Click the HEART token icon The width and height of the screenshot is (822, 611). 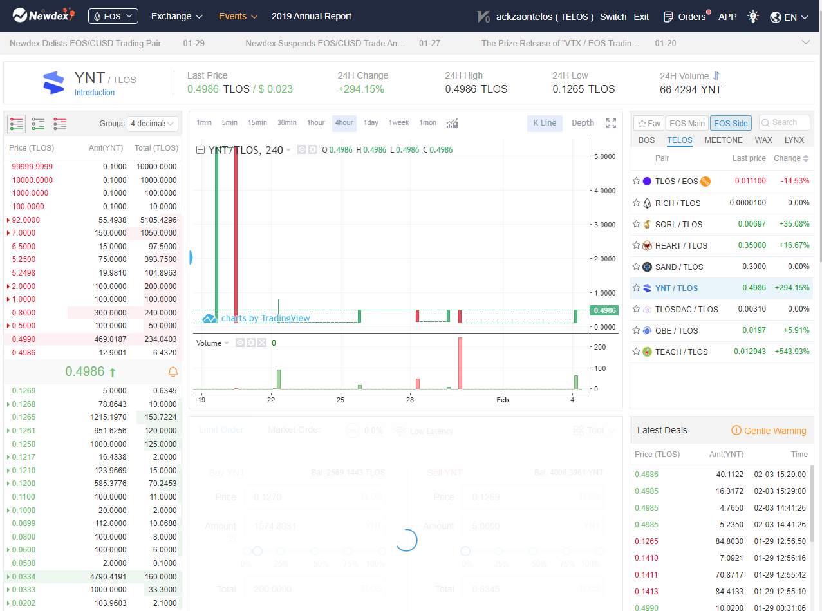tap(648, 245)
